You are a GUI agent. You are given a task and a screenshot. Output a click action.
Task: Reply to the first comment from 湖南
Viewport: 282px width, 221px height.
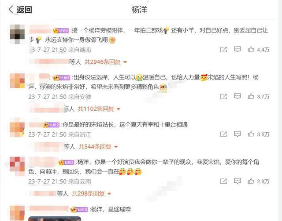[x=237, y=49]
